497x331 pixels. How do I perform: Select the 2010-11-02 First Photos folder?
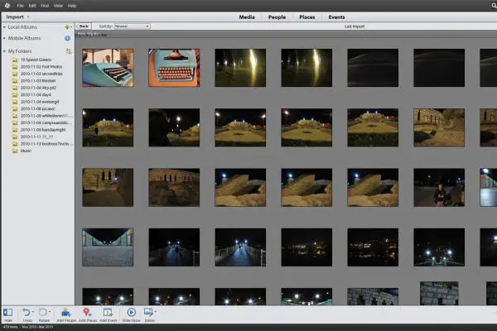pyautogui.click(x=41, y=66)
